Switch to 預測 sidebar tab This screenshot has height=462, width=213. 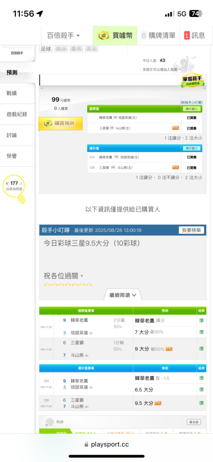[18, 73]
